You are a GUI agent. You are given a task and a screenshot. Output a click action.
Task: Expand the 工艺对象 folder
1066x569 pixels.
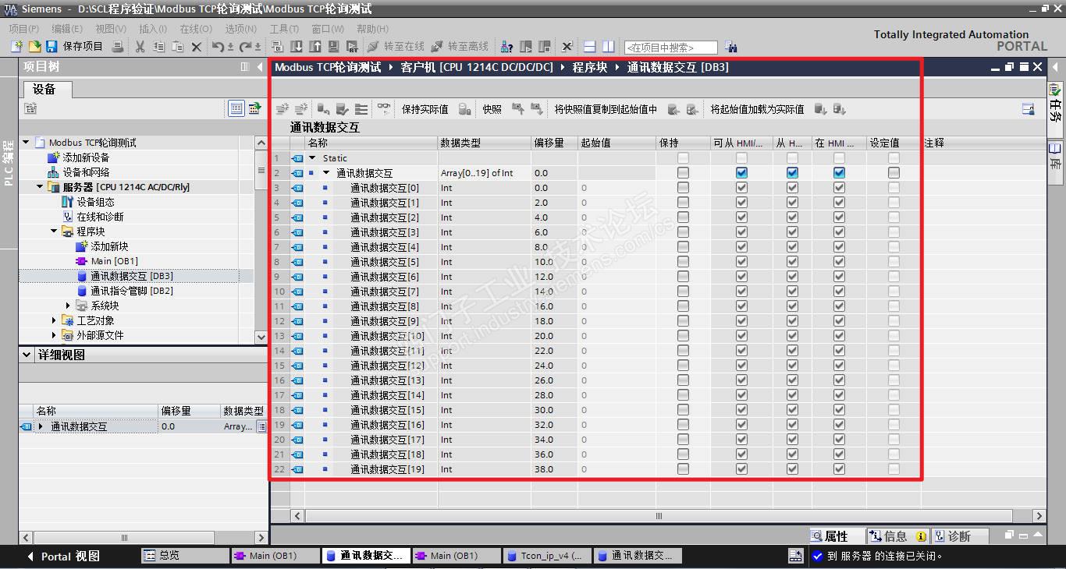click(x=54, y=320)
